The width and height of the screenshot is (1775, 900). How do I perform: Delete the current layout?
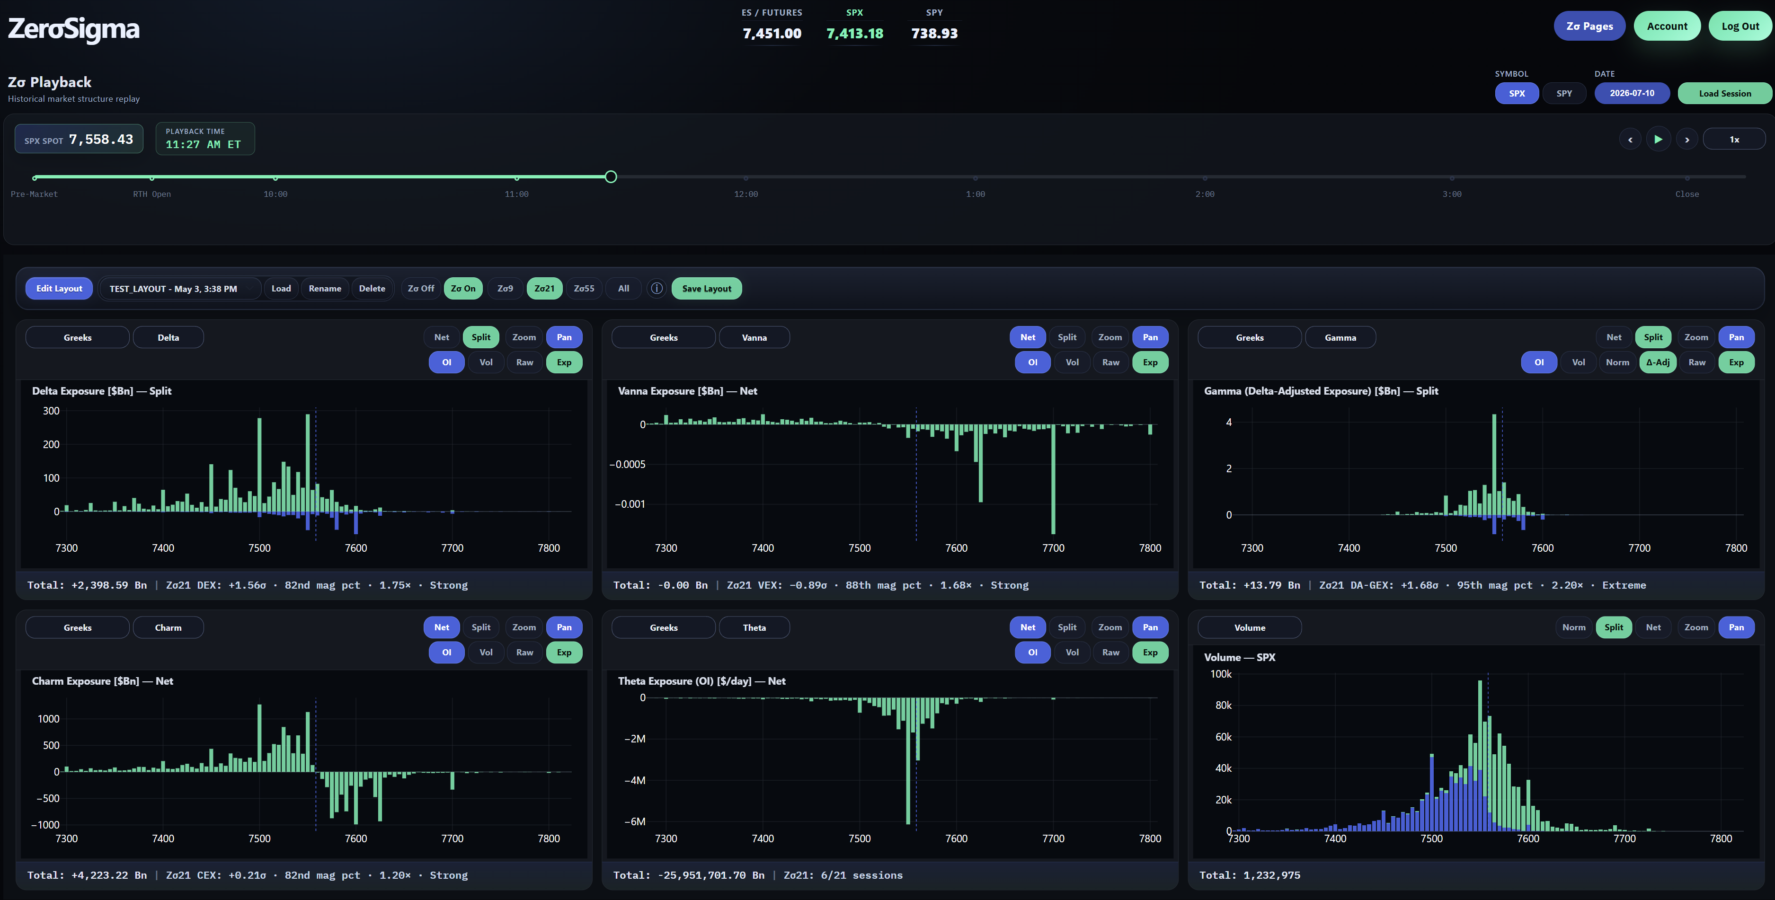372,289
